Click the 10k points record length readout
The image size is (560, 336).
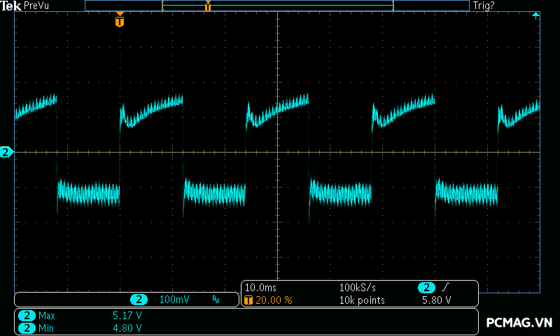click(x=362, y=300)
